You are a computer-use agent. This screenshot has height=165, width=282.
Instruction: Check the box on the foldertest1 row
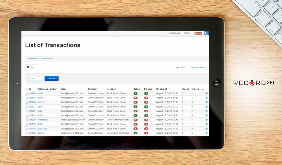coord(26,120)
